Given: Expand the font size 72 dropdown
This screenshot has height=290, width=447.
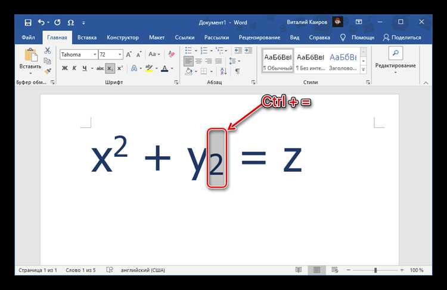Looking at the screenshot, I should 120,54.
